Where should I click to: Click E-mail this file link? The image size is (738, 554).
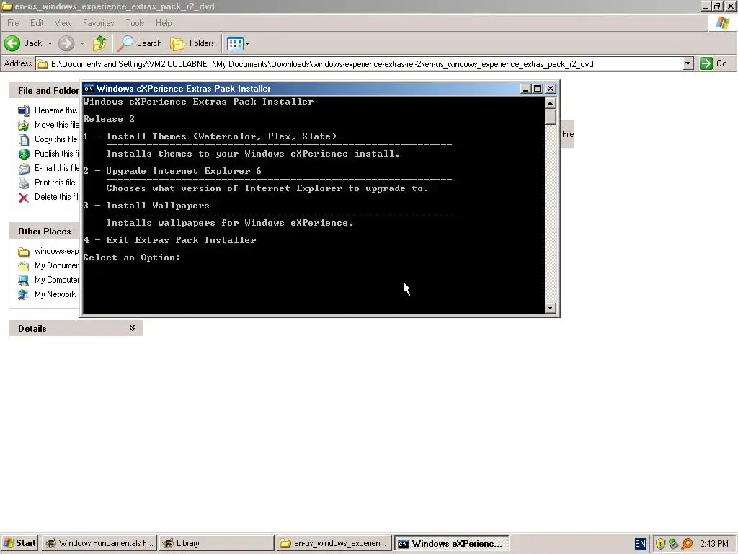coord(57,167)
